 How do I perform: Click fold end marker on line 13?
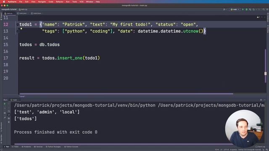pos(18,31)
